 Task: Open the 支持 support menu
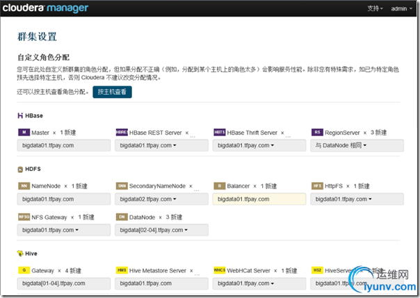tap(375, 8)
